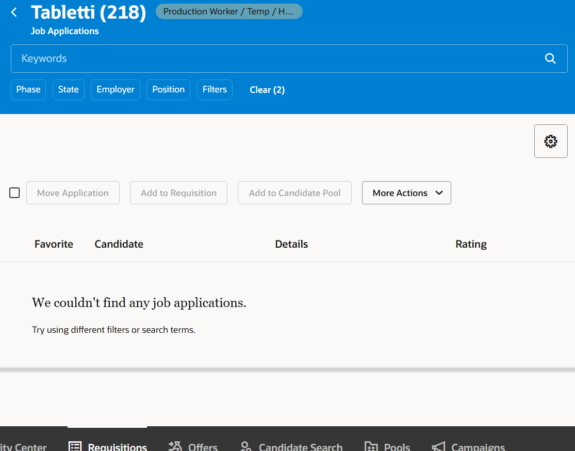The image size is (575, 451).
Task: Navigate to the Campaigns tab
Action: [x=478, y=447]
